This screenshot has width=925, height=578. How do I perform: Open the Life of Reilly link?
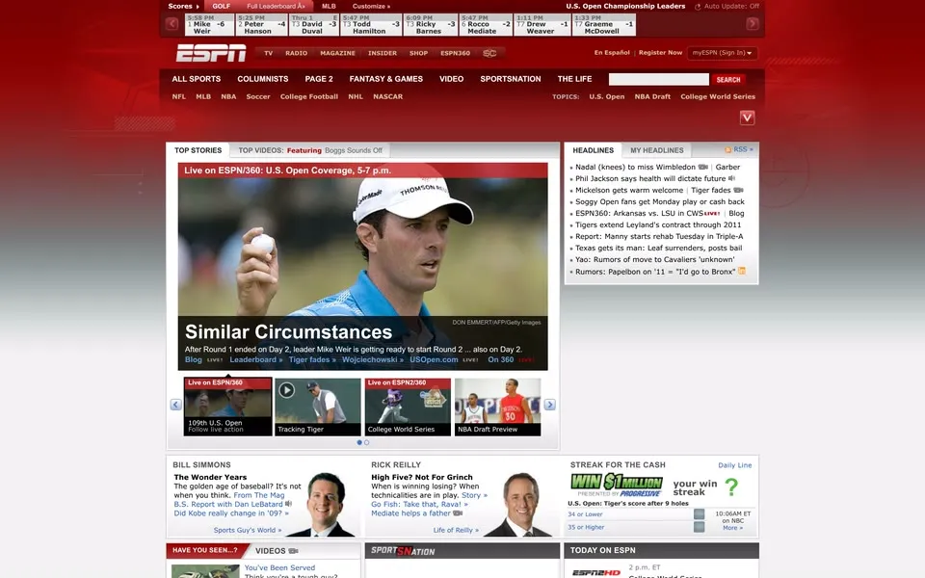tap(456, 530)
